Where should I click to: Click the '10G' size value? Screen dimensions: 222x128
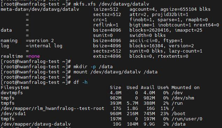[117, 124]
